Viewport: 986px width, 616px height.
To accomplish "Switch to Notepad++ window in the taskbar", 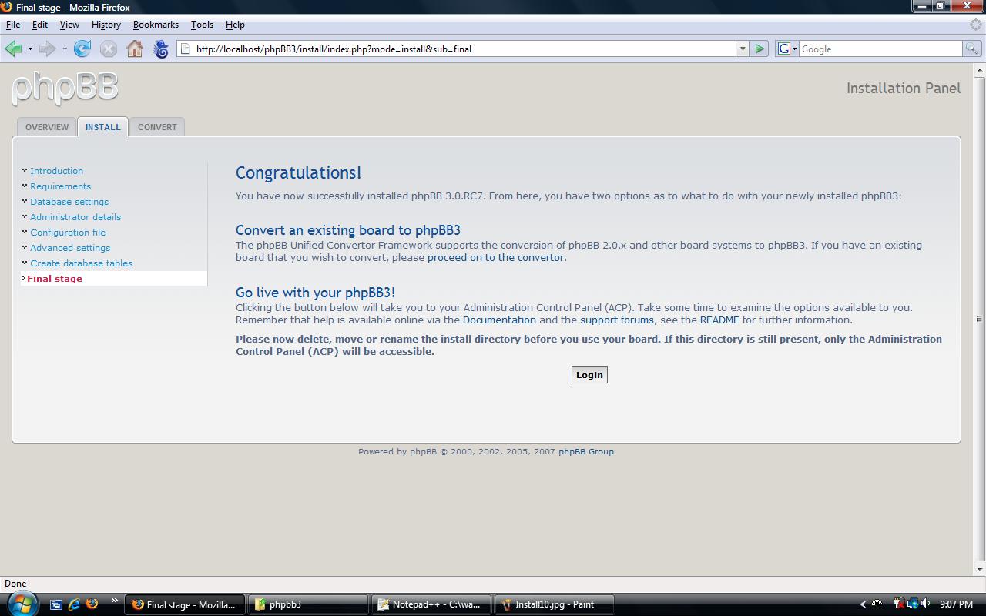I will (430, 604).
